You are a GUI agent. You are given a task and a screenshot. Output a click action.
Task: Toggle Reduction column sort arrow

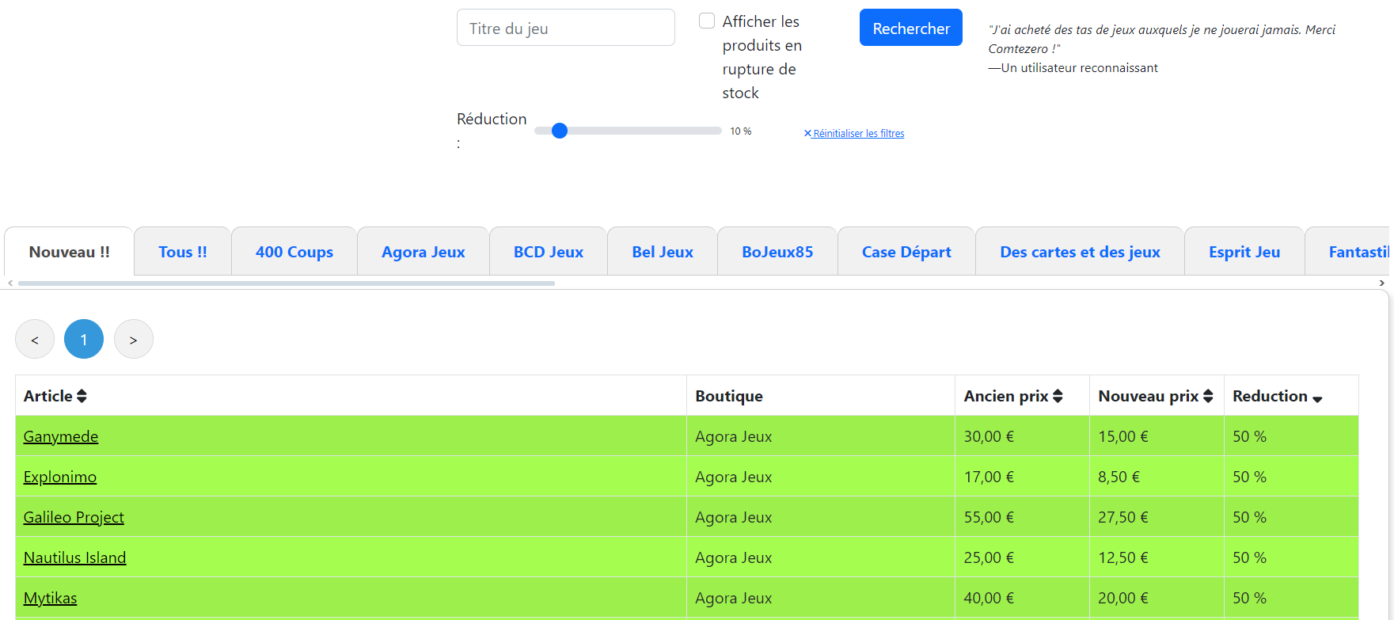1317,398
